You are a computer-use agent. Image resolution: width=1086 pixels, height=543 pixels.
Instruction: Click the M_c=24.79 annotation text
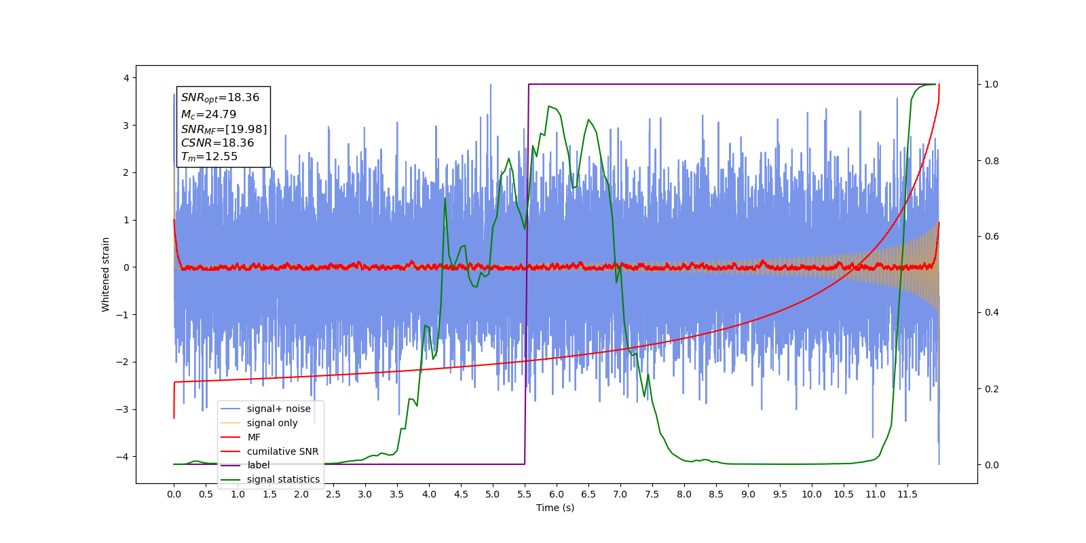[208, 115]
